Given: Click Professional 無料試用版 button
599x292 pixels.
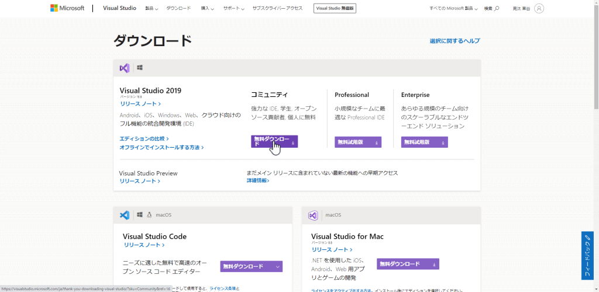Looking at the screenshot, I should click(x=358, y=142).
